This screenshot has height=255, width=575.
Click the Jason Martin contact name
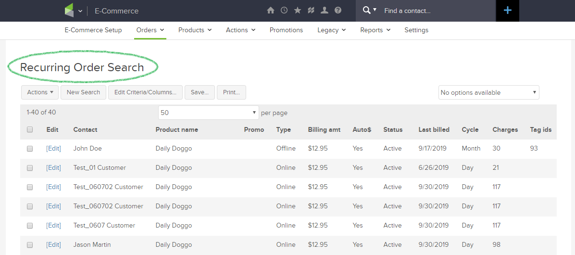tap(92, 244)
